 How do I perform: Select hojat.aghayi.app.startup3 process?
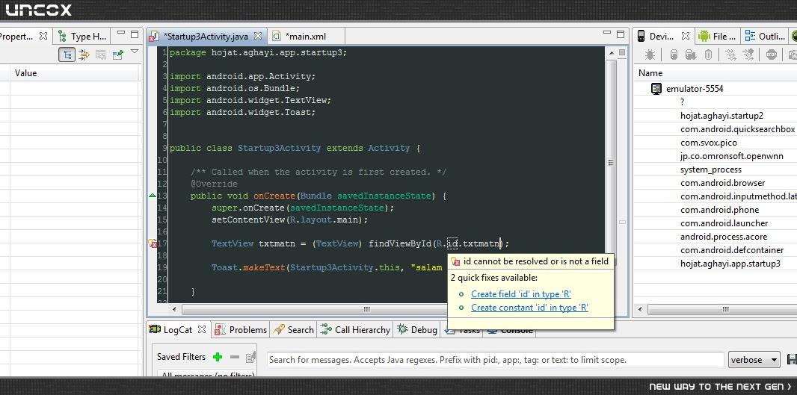coord(730,264)
